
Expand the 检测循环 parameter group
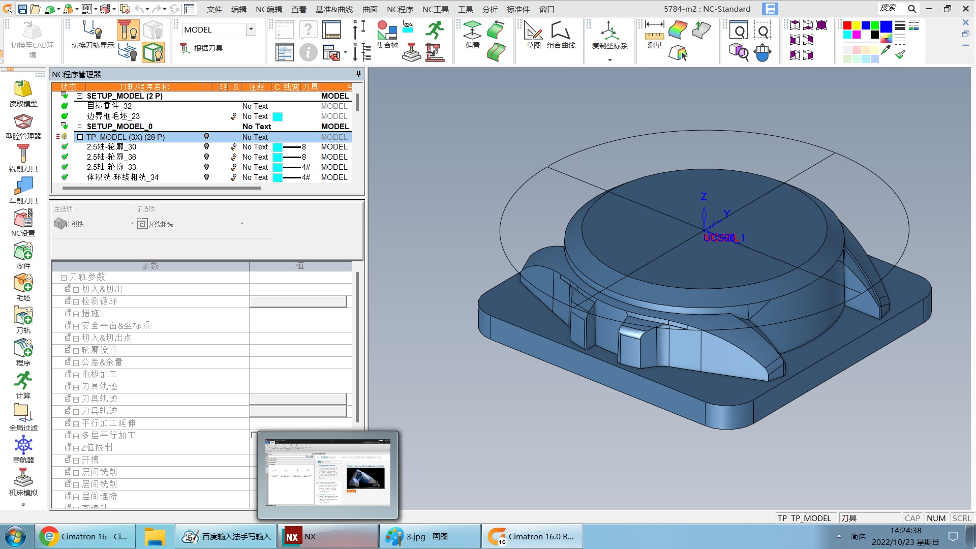(76, 302)
